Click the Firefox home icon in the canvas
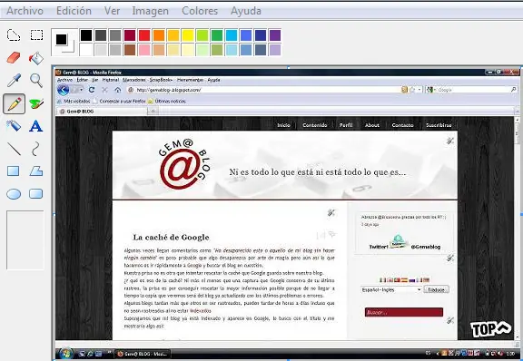 coord(117,90)
